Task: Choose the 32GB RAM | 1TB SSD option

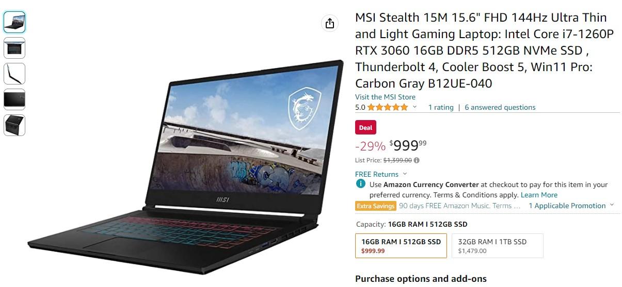Action: (x=498, y=246)
